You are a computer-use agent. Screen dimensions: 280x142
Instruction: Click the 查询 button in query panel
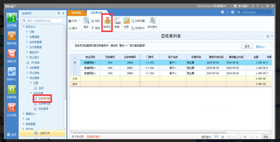tap(247, 46)
